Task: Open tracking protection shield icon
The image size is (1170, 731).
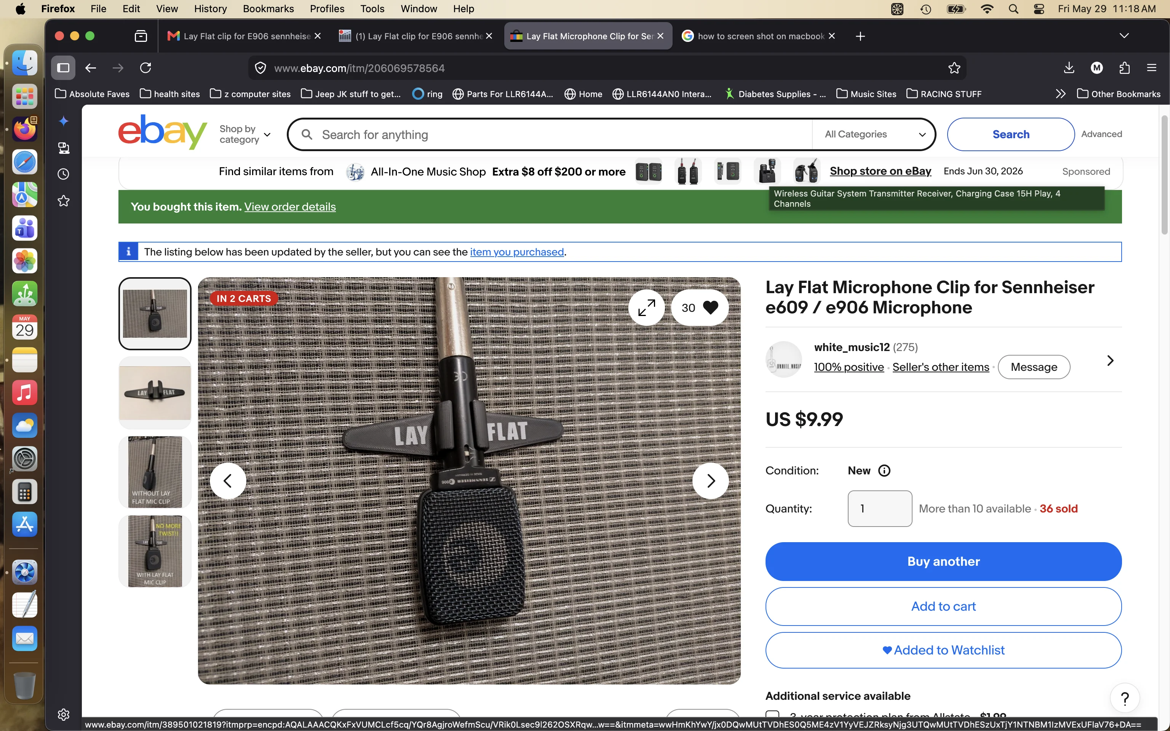Action: (x=260, y=68)
